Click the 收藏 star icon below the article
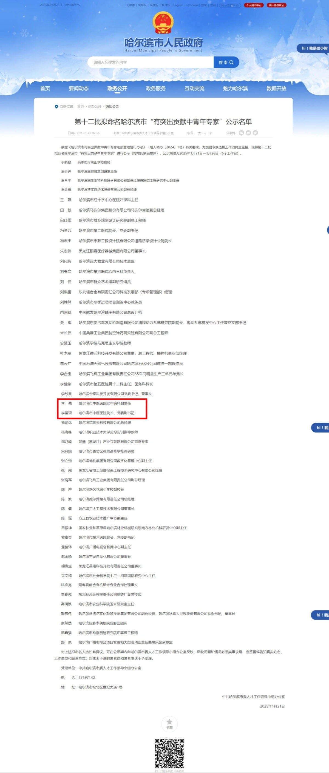Screen dimensions: 329x773 169,723
